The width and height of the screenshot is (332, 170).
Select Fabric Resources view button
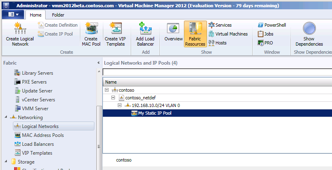(195, 34)
